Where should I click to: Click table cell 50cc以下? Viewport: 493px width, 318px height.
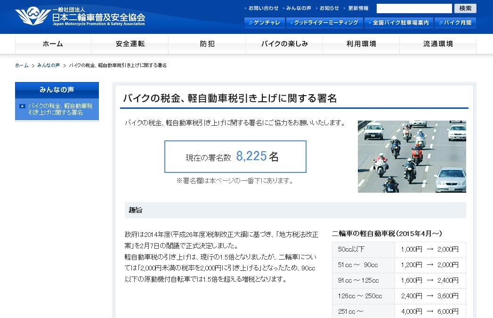[364, 249]
